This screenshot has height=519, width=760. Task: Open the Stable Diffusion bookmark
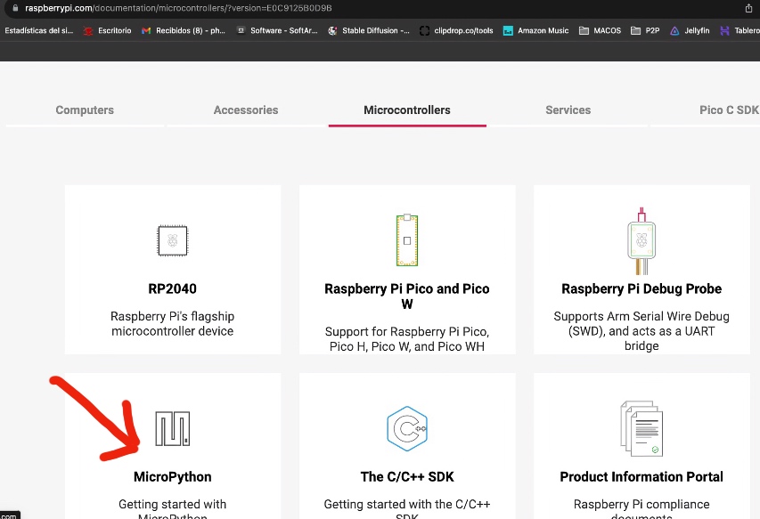click(368, 30)
